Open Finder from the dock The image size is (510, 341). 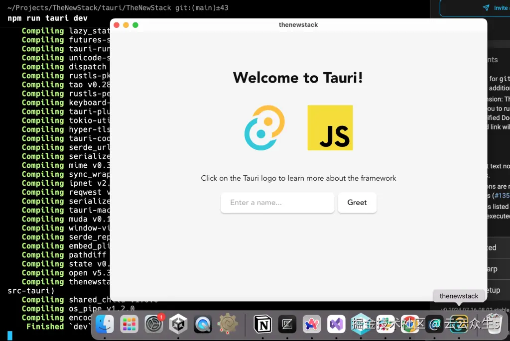[105, 324]
